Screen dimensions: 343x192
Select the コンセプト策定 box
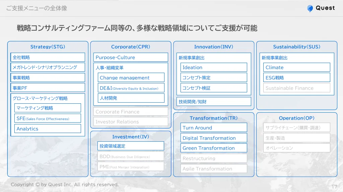pos(214,77)
